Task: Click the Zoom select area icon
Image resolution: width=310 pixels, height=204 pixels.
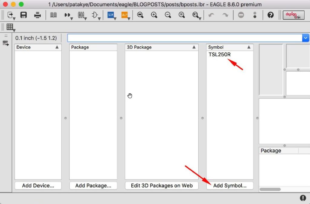Action: pyautogui.click(x=195, y=15)
